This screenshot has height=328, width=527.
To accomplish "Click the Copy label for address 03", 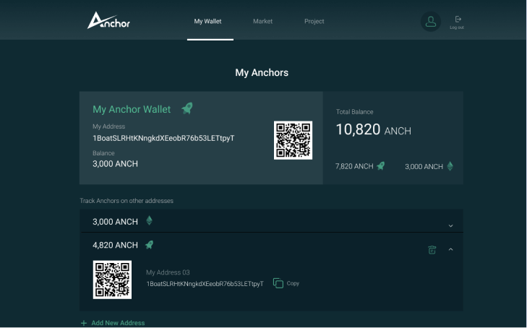I will point(293,283).
